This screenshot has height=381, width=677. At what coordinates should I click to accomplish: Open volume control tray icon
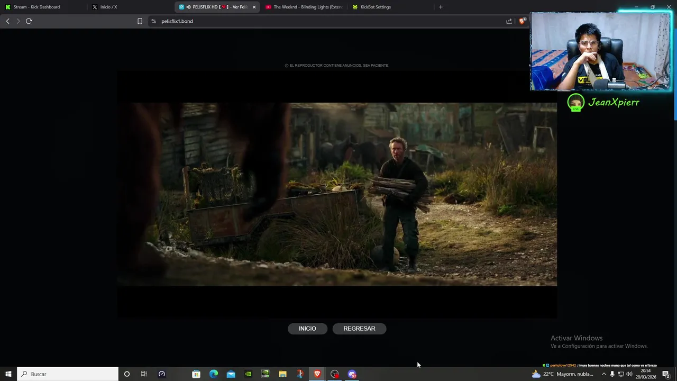click(x=629, y=374)
